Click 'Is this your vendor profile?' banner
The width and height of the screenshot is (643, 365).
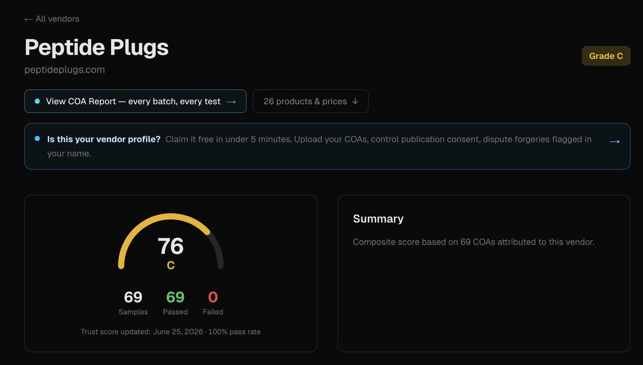327,146
